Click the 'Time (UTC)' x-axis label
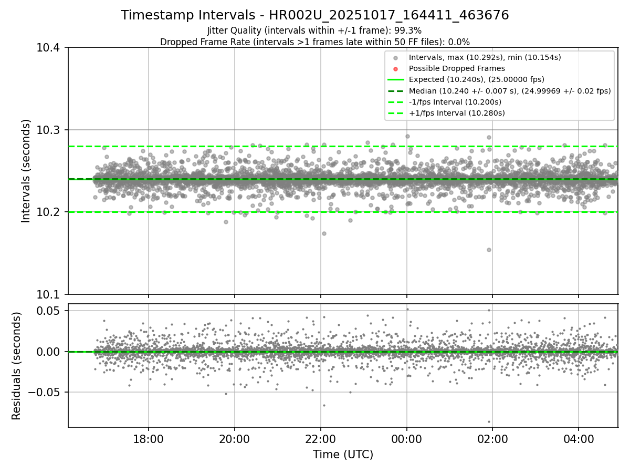Screen dimensions: 630x473 tap(343, 455)
